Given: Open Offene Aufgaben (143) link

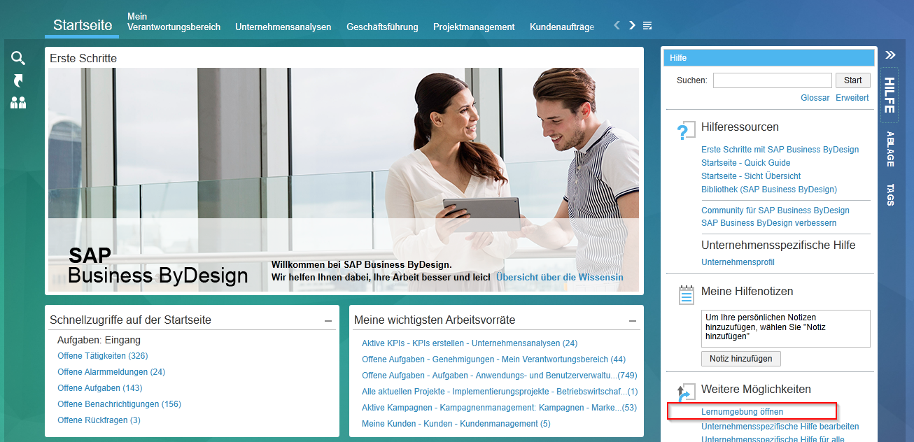Looking at the screenshot, I should coord(100,388).
